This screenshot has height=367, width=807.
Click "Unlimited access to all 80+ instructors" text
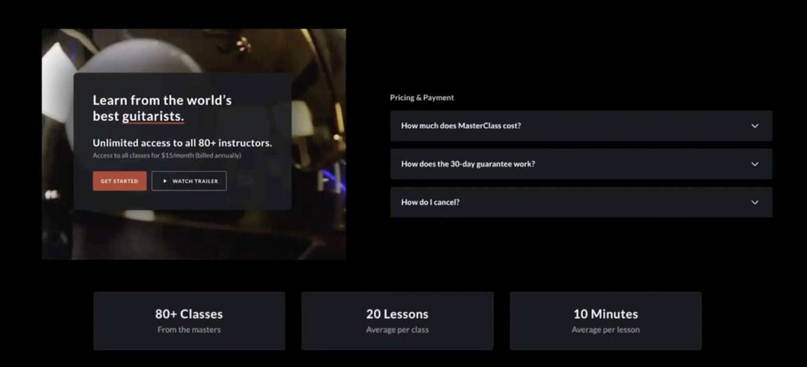pos(182,143)
